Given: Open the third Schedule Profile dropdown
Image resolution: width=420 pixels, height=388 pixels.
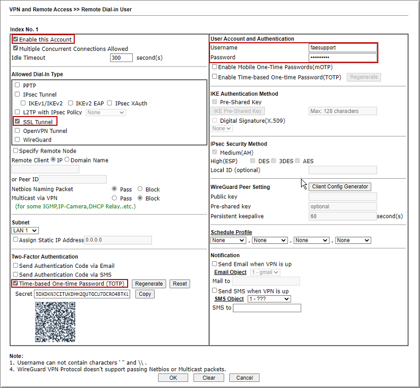Looking at the screenshot, I should (312, 240).
